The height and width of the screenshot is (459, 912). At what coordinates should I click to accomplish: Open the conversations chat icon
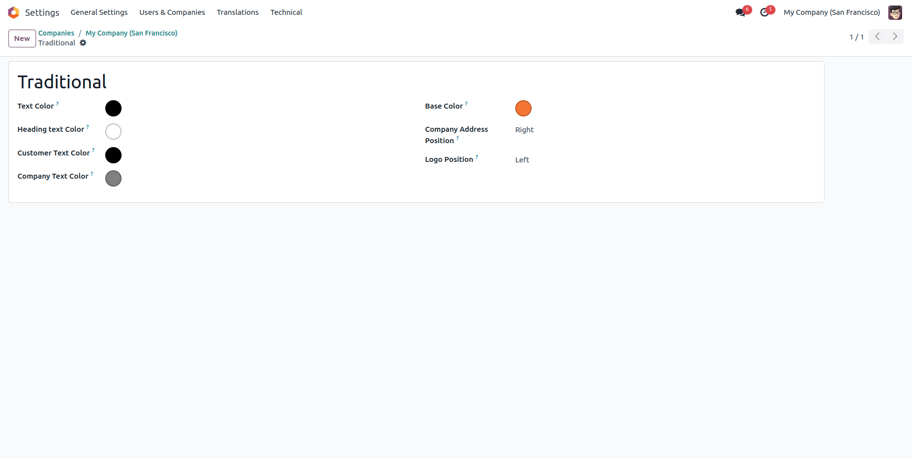[x=740, y=12]
